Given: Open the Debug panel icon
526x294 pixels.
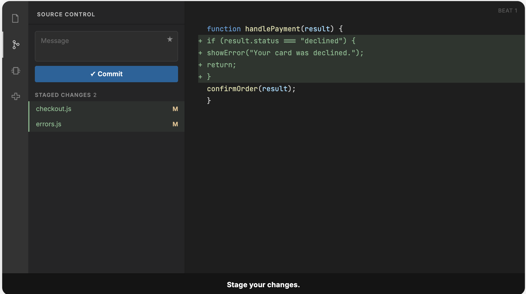Looking at the screenshot, I should click(x=16, y=71).
